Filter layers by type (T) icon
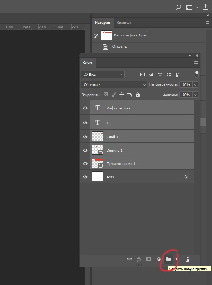The image size is (212, 285). (x=160, y=75)
